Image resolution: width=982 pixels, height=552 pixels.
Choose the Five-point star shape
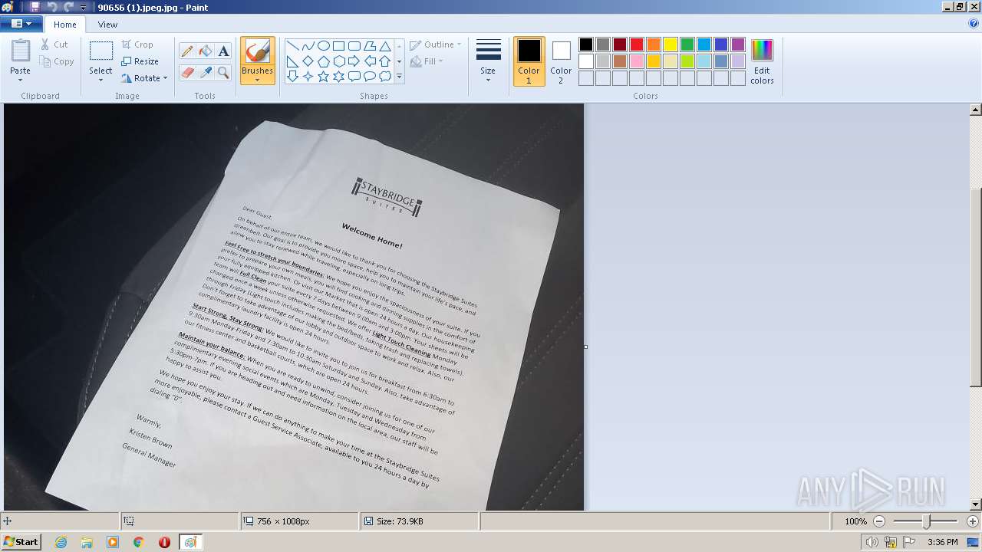[323, 77]
